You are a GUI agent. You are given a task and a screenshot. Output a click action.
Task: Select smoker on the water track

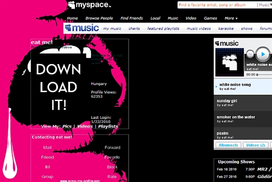click(243, 119)
